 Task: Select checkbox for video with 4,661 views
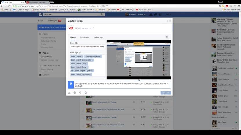(83, 126)
